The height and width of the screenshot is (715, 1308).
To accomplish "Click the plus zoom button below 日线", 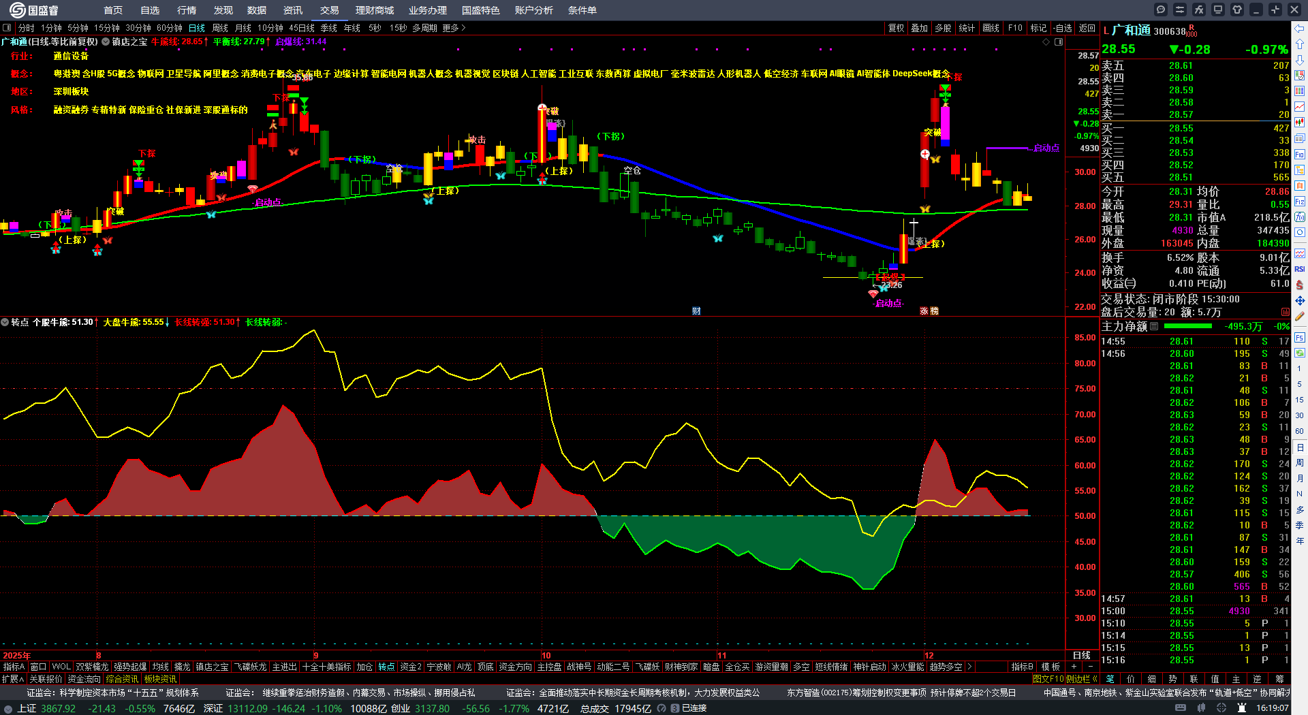I will 1074,667.
